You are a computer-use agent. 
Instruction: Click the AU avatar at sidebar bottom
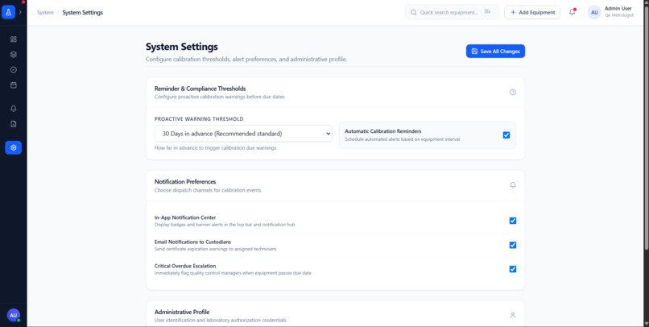(13, 315)
